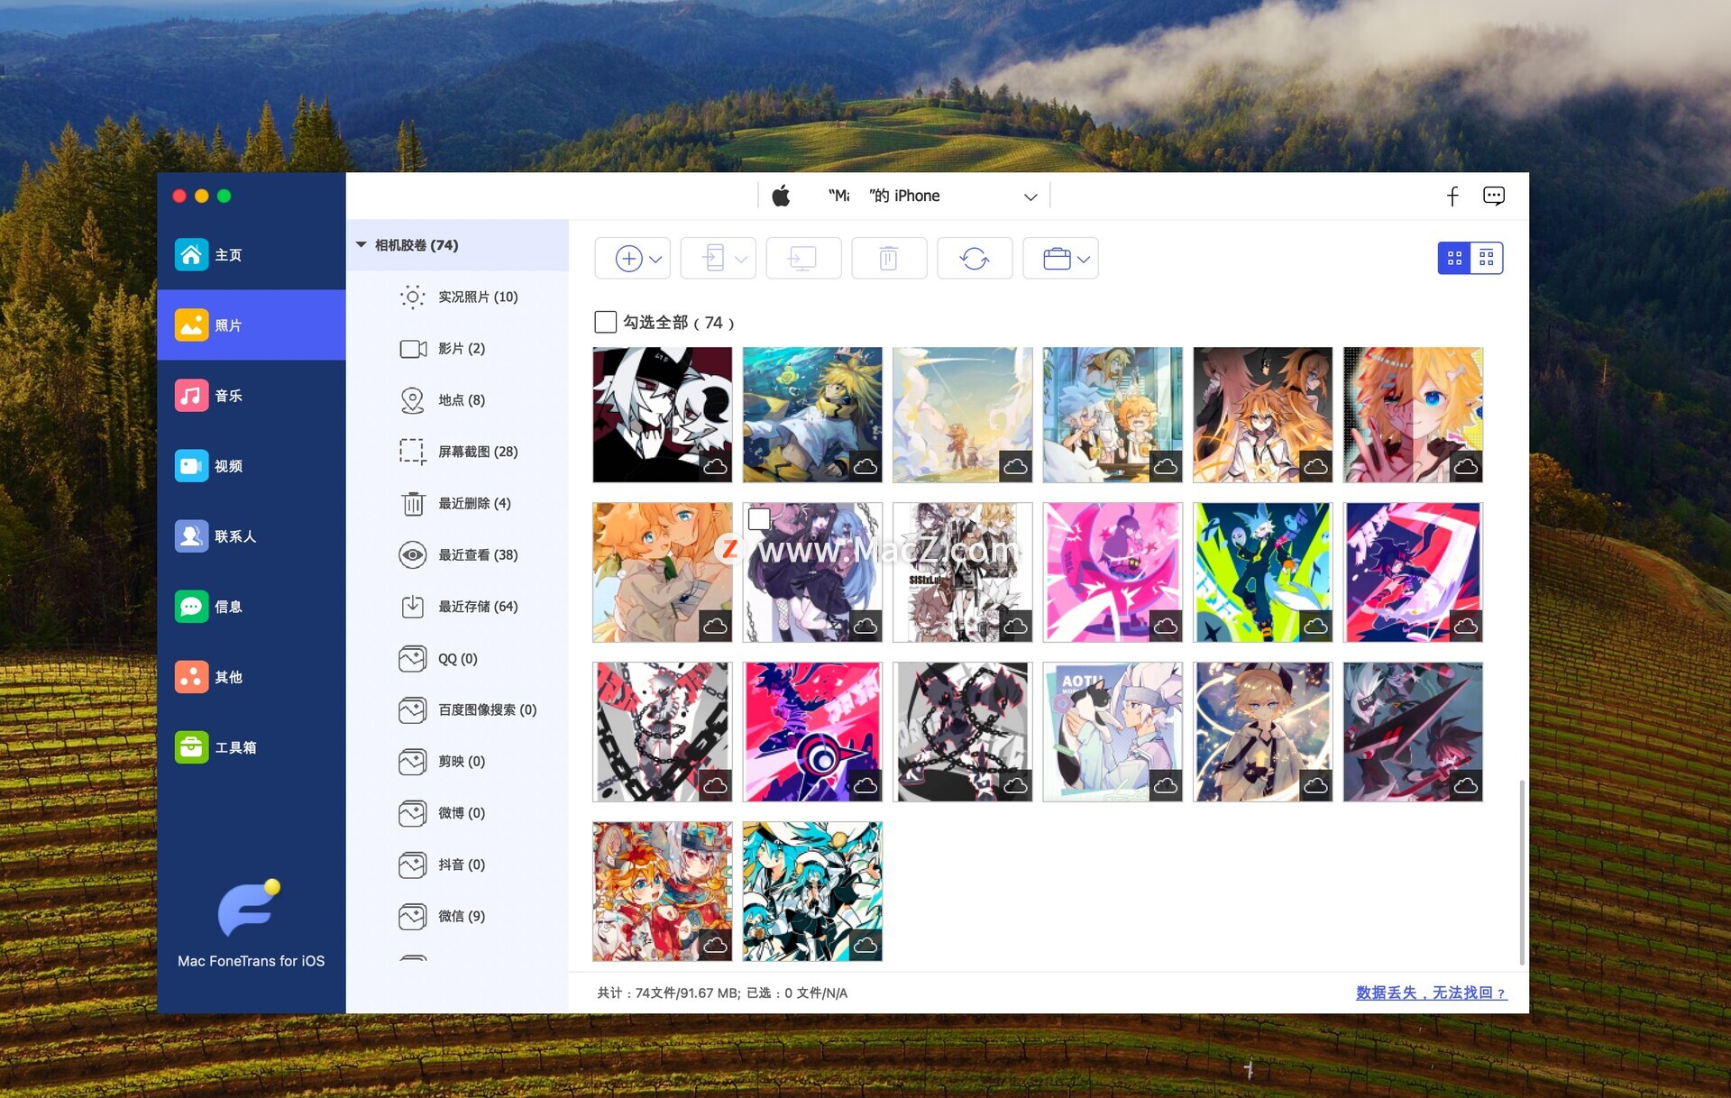Click the Apple logo in the device bar

781,196
